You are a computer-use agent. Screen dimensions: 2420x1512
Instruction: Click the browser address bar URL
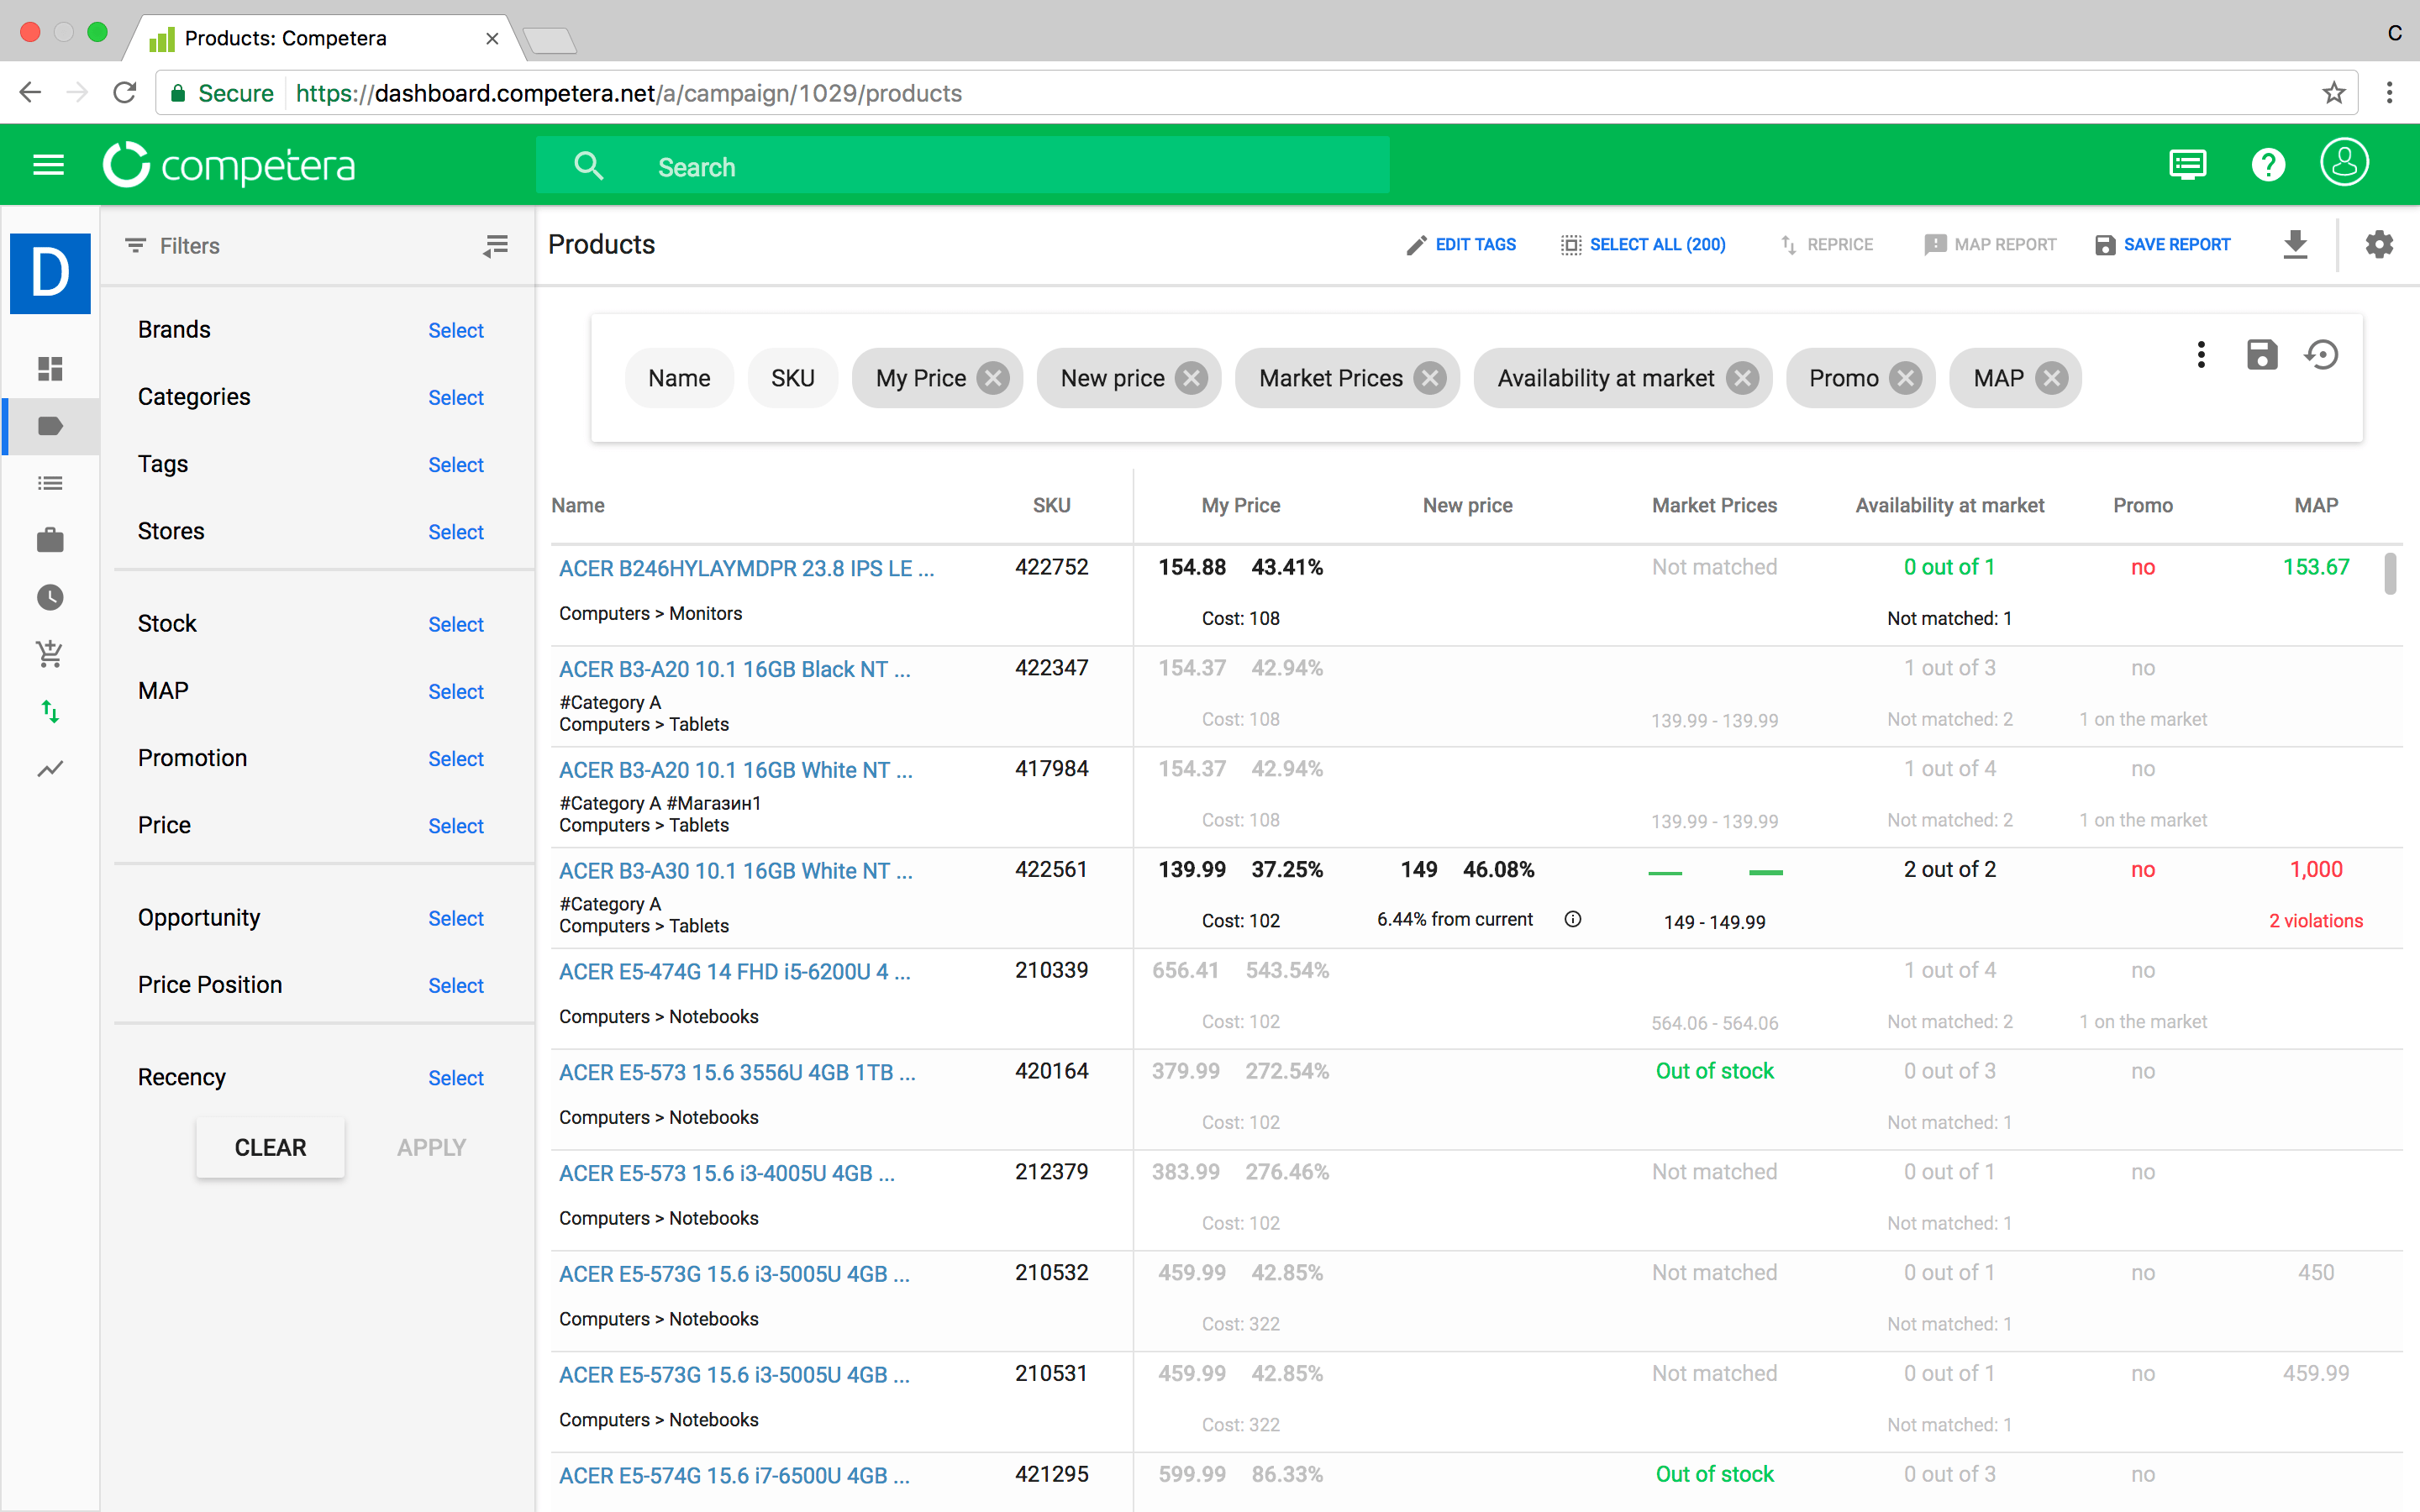coord(628,93)
